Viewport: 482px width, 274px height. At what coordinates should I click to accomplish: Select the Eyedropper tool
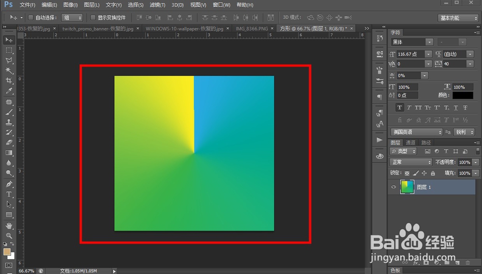[x=9, y=91]
